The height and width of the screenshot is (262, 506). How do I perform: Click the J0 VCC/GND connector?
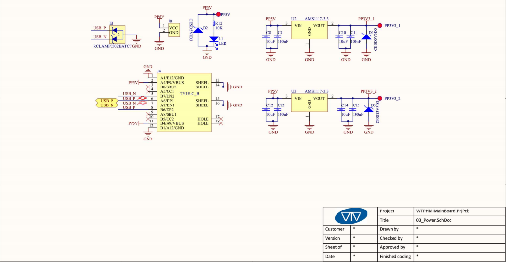tap(173, 30)
